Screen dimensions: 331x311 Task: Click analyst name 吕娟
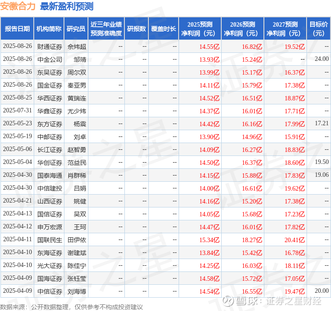(80, 188)
